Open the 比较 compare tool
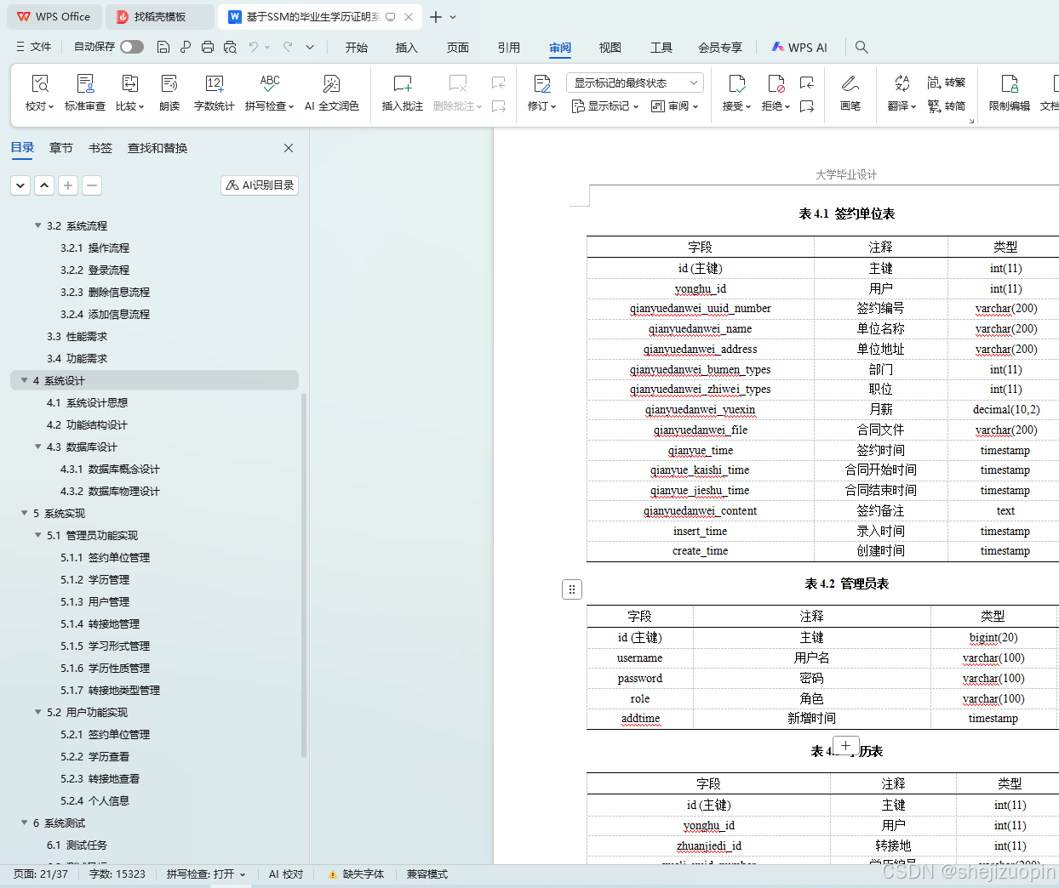Viewport: 1059px width, 888px height. pyautogui.click(x=129, y=93)
